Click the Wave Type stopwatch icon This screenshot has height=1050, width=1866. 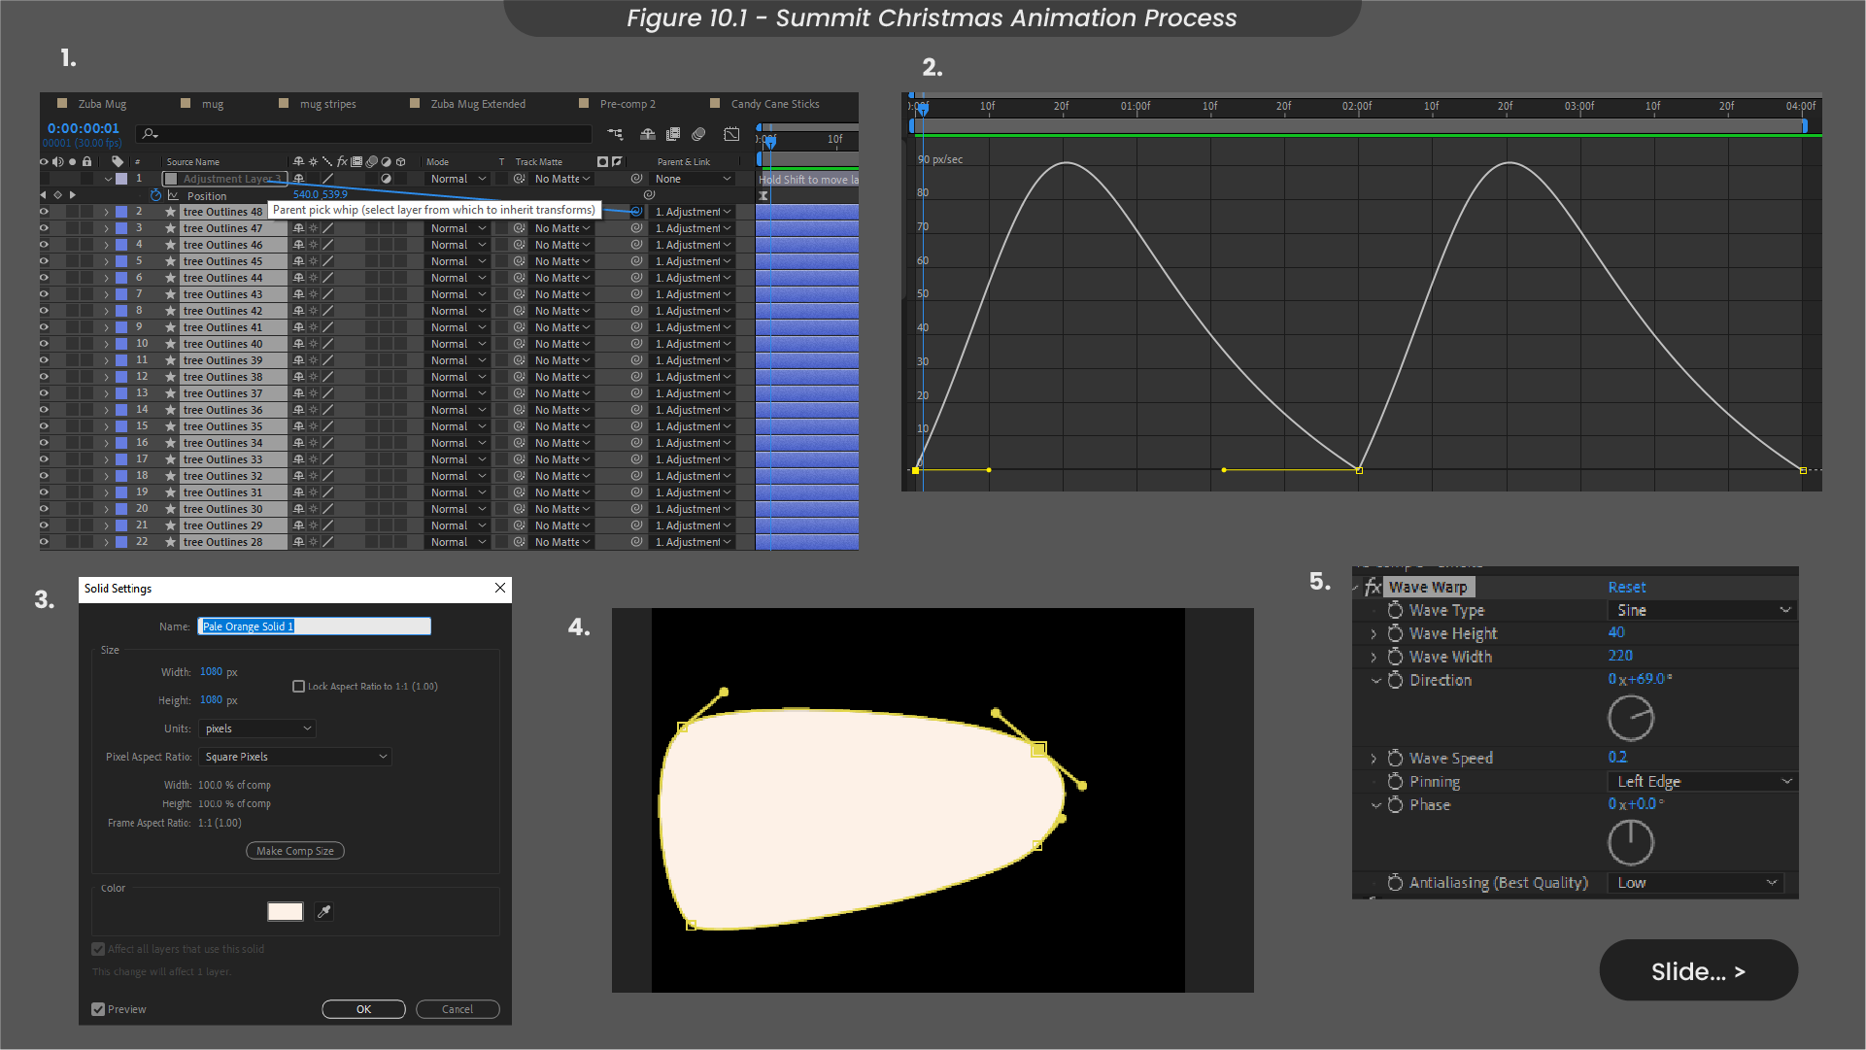[1395, 610]
